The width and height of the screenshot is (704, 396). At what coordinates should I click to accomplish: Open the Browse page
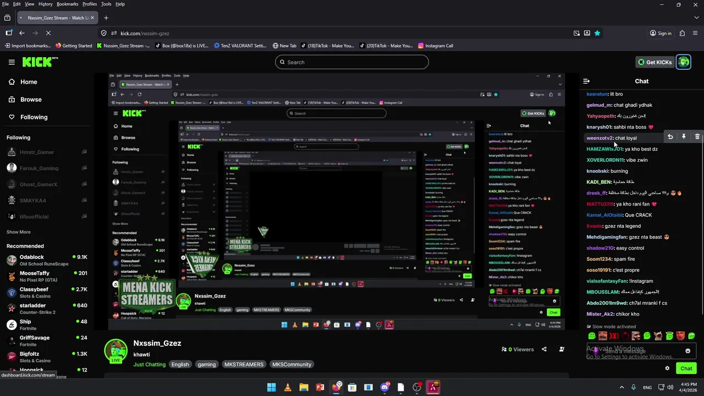(25, 100)
